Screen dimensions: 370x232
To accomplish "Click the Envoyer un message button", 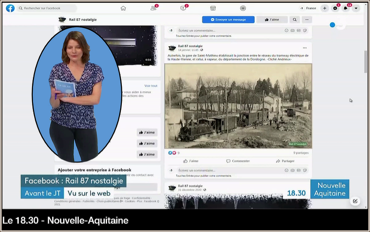I will (x=228, y=20).
